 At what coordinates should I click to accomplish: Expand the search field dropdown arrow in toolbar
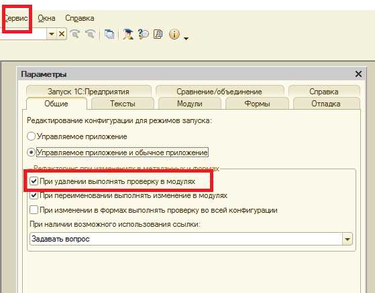pos(52,34)
